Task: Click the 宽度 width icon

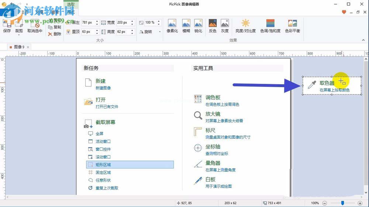Action: point(103,22)
